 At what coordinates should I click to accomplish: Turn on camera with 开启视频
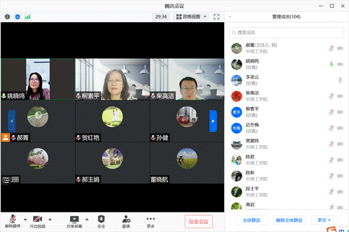point(38,222)
